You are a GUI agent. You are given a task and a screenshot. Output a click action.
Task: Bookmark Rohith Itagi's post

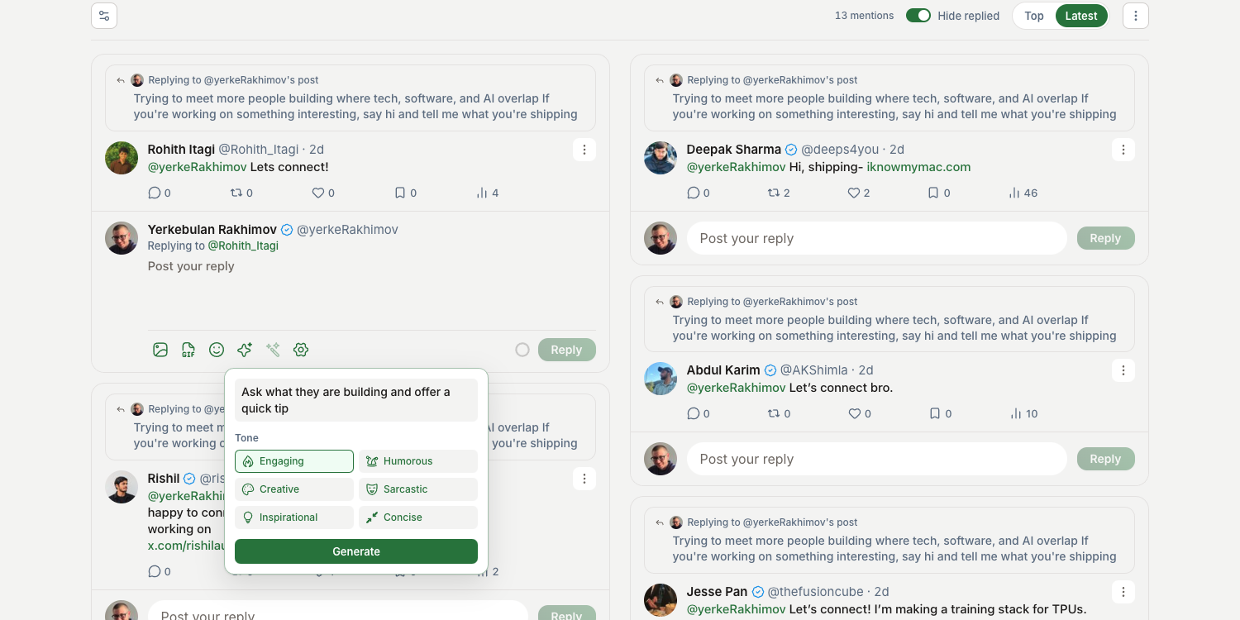(x=400, y=193)
